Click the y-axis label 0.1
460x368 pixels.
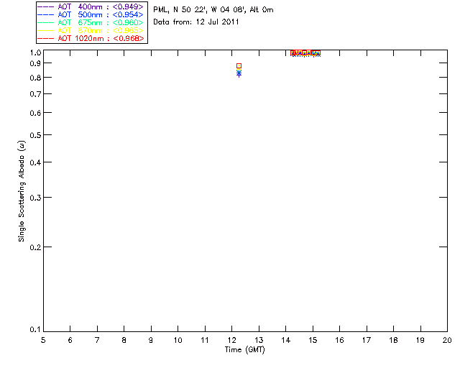[35, 330]
